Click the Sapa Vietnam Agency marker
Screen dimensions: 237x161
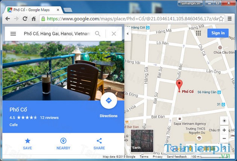179,119
